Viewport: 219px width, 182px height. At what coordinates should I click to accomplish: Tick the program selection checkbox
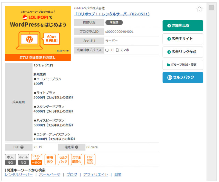tap(211, 8)
